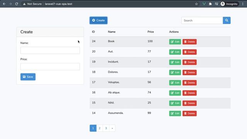Focus the Name input field

(50, 51)
